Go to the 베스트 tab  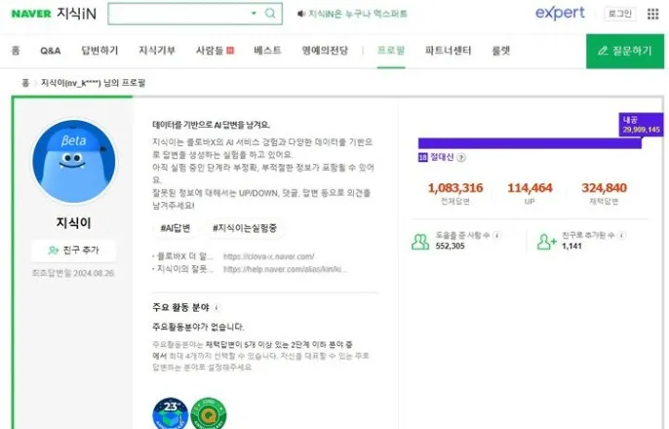coord(267,51)
